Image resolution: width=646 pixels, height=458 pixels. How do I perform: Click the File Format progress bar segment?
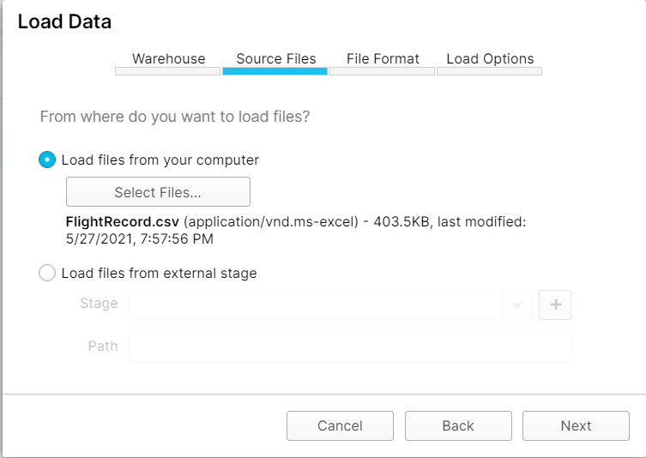(x=382, y=71)
